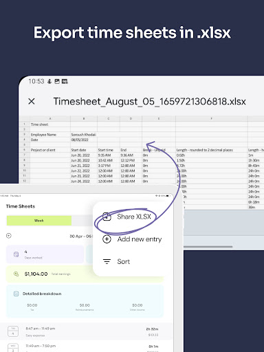The height and width of the screenshot is (352, 264).
Task: Click the '9:35 AM' start time cell
Action: coord(109,155)
